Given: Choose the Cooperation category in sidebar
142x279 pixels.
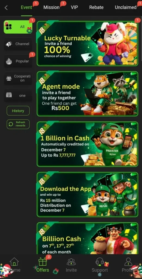Looking at the screenshot, I should click(x=18, y=78).
